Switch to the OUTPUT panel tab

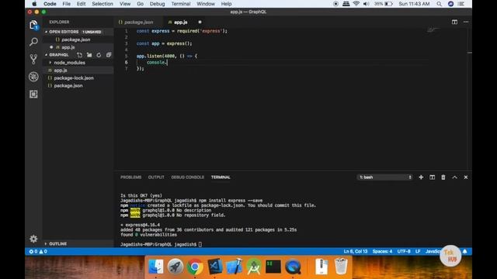(156, 177)
